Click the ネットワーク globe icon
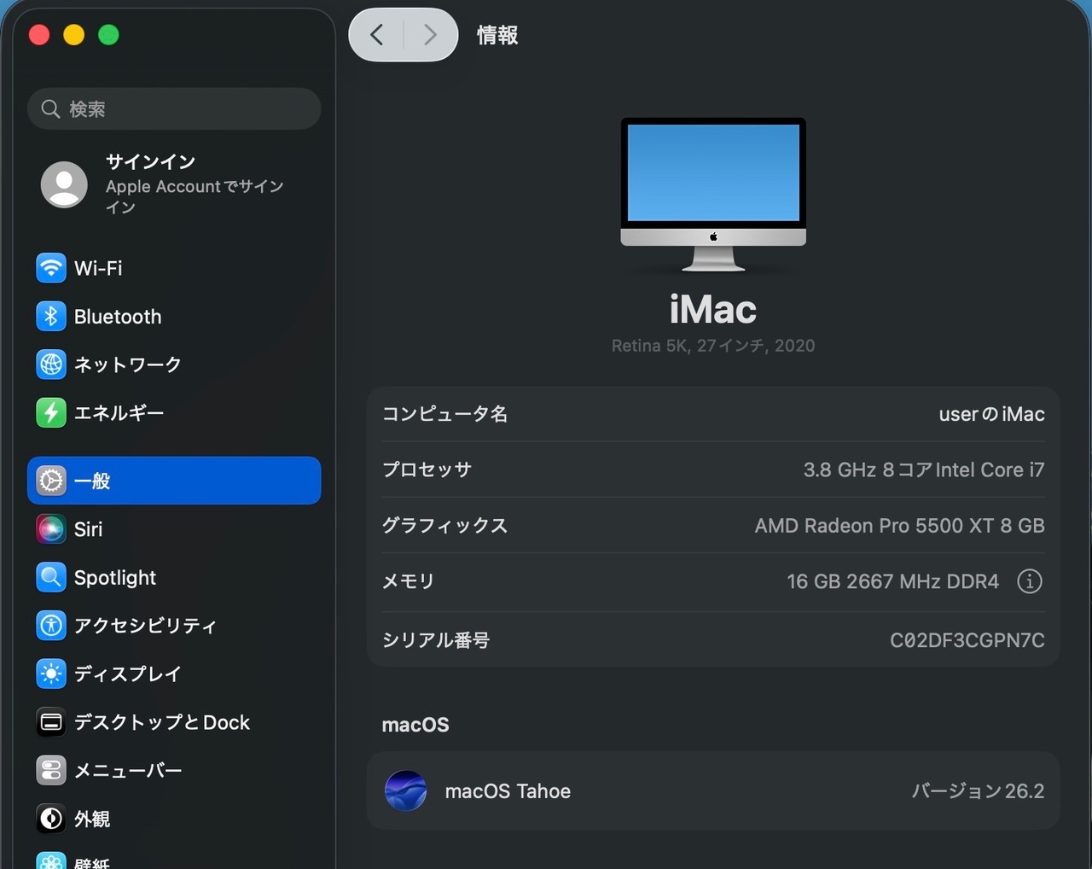Screen dimensions: 1092x869 pos(51,365)
